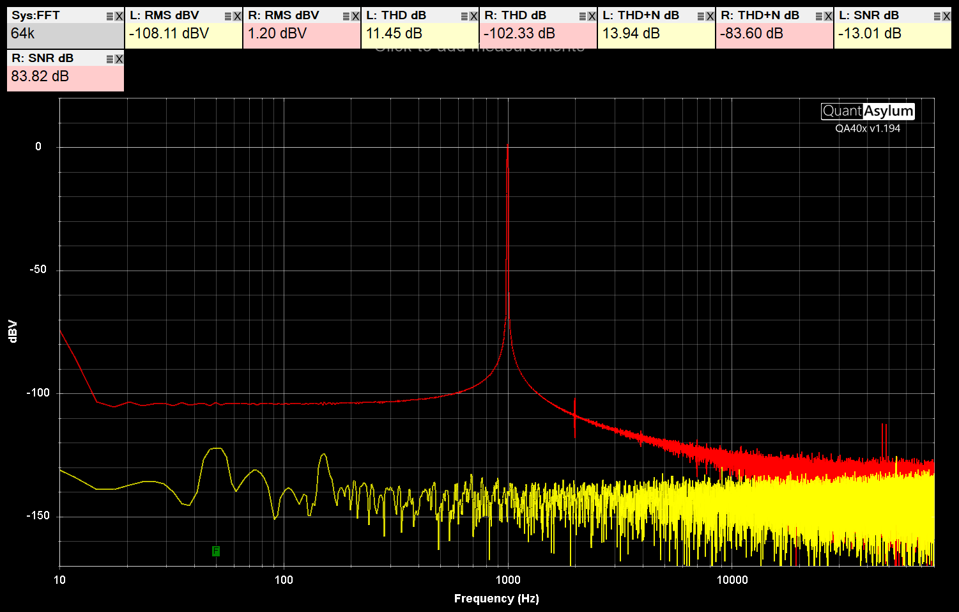Click the QuantAsylum logo in the graph

tap(868, 111)
